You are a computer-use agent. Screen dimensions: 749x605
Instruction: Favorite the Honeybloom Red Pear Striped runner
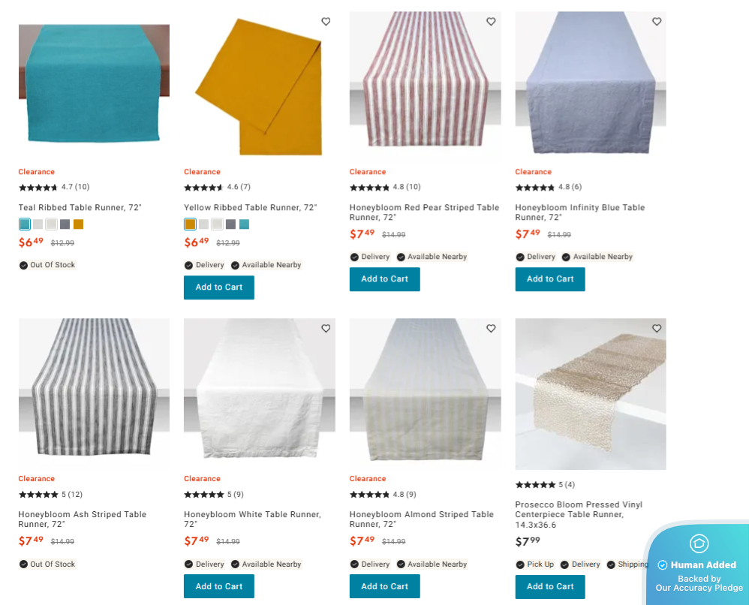(491, 22)
